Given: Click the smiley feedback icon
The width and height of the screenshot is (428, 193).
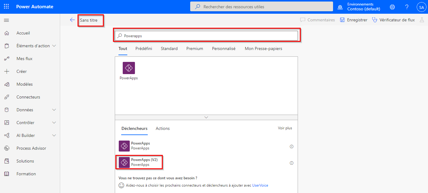Looking at the screenshot, I should coord(121,185).
